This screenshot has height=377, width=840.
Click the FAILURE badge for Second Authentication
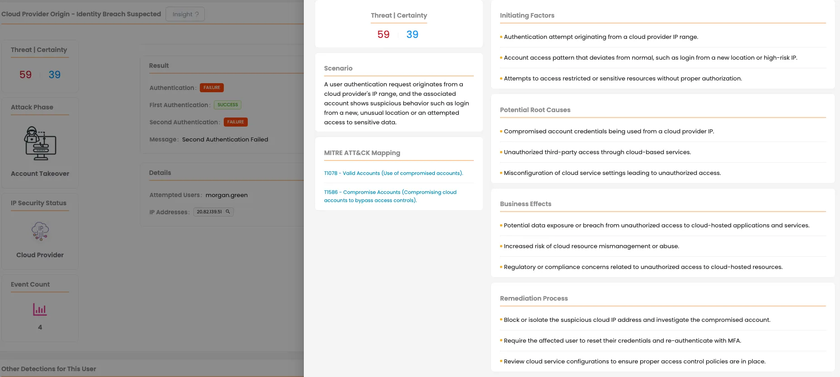click(x=236, y=122)
